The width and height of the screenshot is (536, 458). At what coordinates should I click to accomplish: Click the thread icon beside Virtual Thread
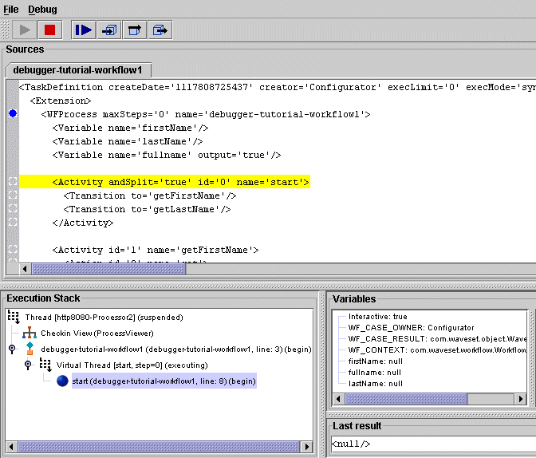45,365
